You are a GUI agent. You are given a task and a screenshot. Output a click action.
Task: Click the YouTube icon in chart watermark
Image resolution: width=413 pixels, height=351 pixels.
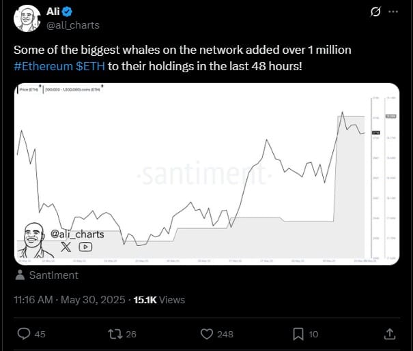click(86, 247)
